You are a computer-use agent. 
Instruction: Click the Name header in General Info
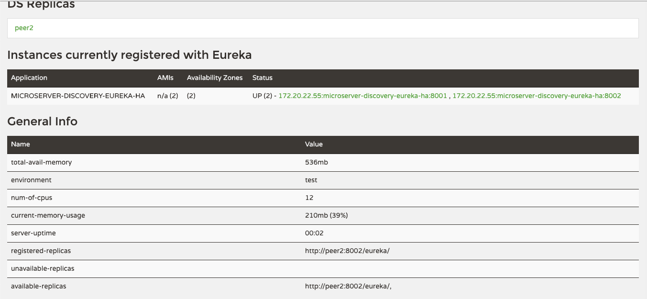point(21,144)
